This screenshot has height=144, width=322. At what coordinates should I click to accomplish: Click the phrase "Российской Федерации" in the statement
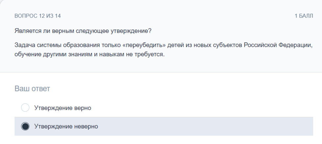(x=278, y=45)
